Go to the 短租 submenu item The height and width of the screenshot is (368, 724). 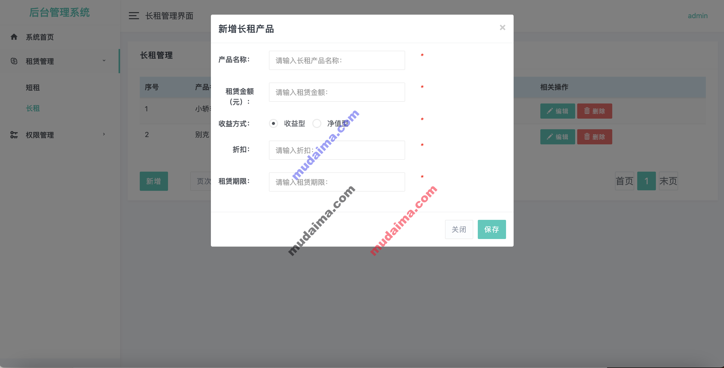(33, 87)
